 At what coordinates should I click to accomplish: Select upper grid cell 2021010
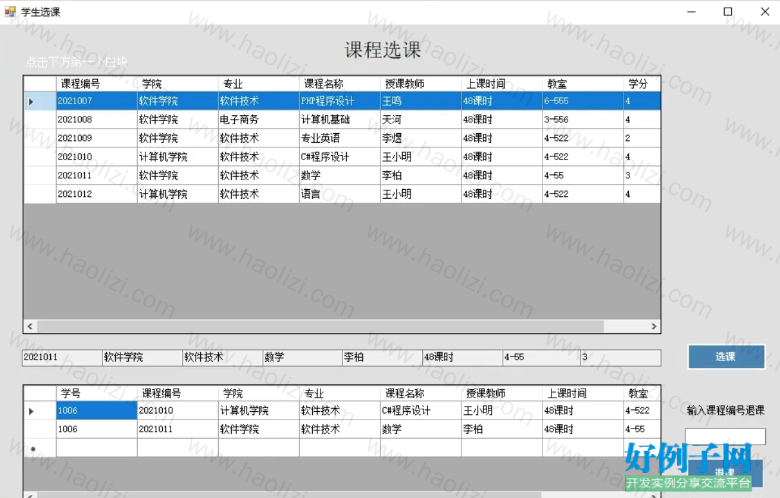tap(97, 157)
